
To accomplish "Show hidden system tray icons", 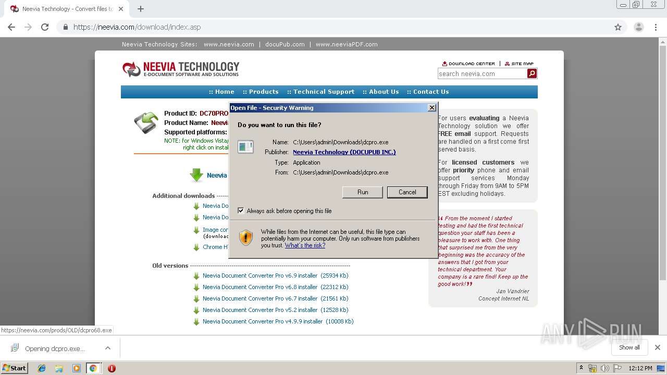I will click(581, 368).
